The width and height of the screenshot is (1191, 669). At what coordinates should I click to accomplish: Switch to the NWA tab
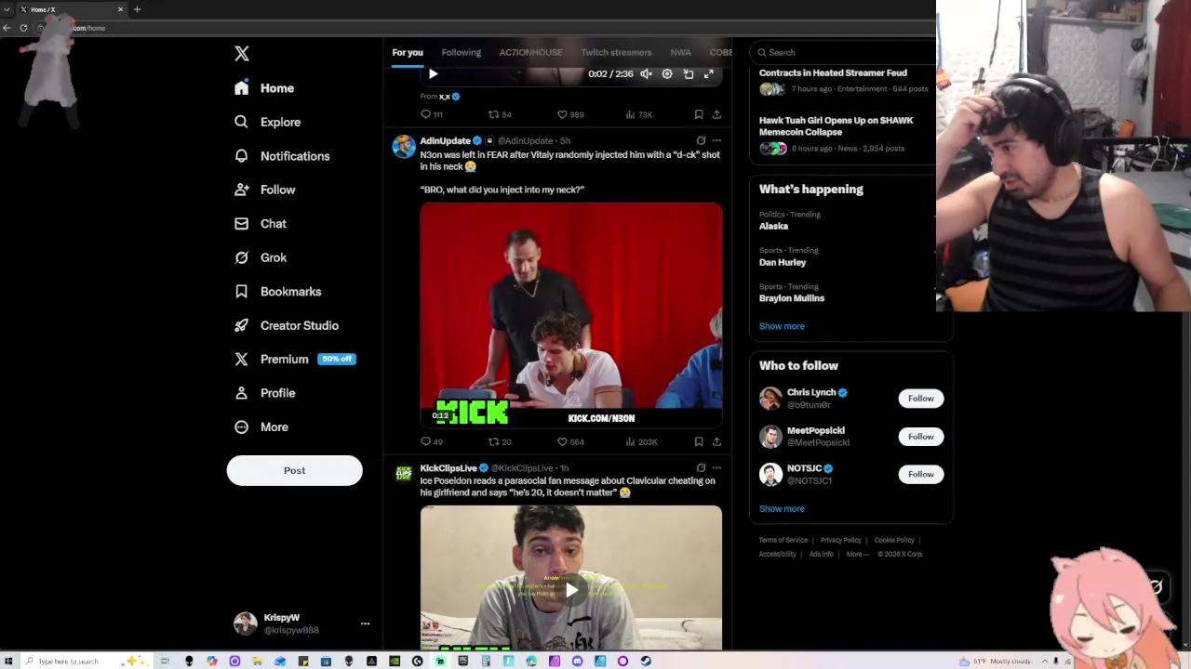pyautogui.click(x=680, y=52)
